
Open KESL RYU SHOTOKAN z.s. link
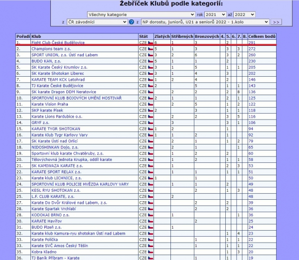click(x=56, y=190)
